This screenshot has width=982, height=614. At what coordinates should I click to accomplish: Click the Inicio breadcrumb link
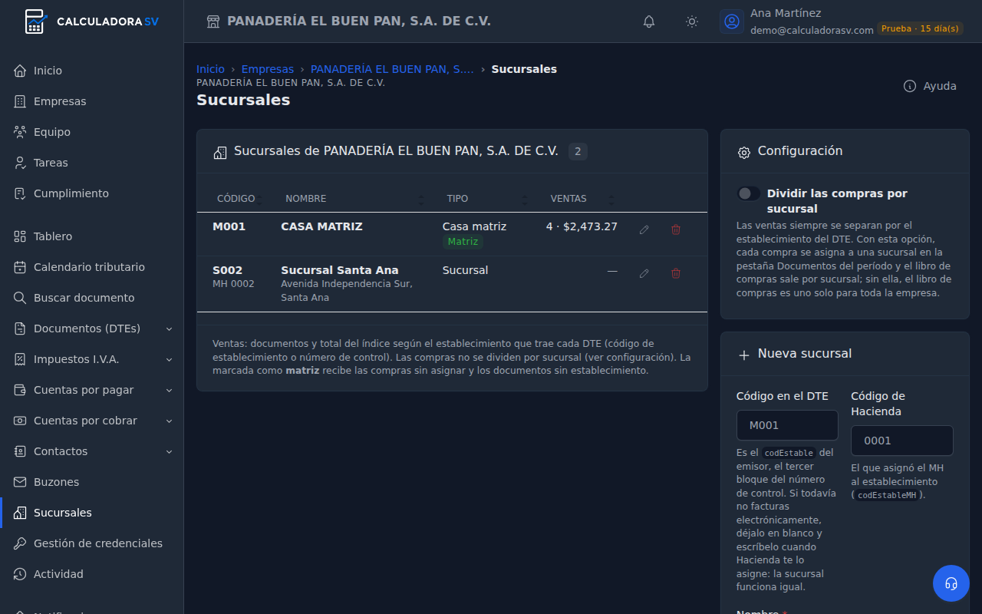click(x=210, y=69)
